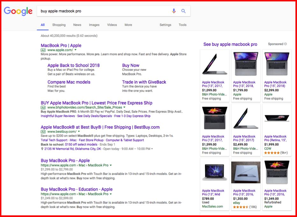Click the Buy Now sitelink

click(x=131, y=65)
